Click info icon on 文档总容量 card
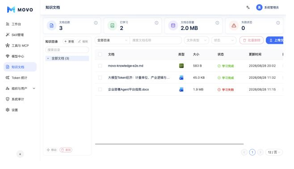The image size is (294, 169). tap(217, 23)
